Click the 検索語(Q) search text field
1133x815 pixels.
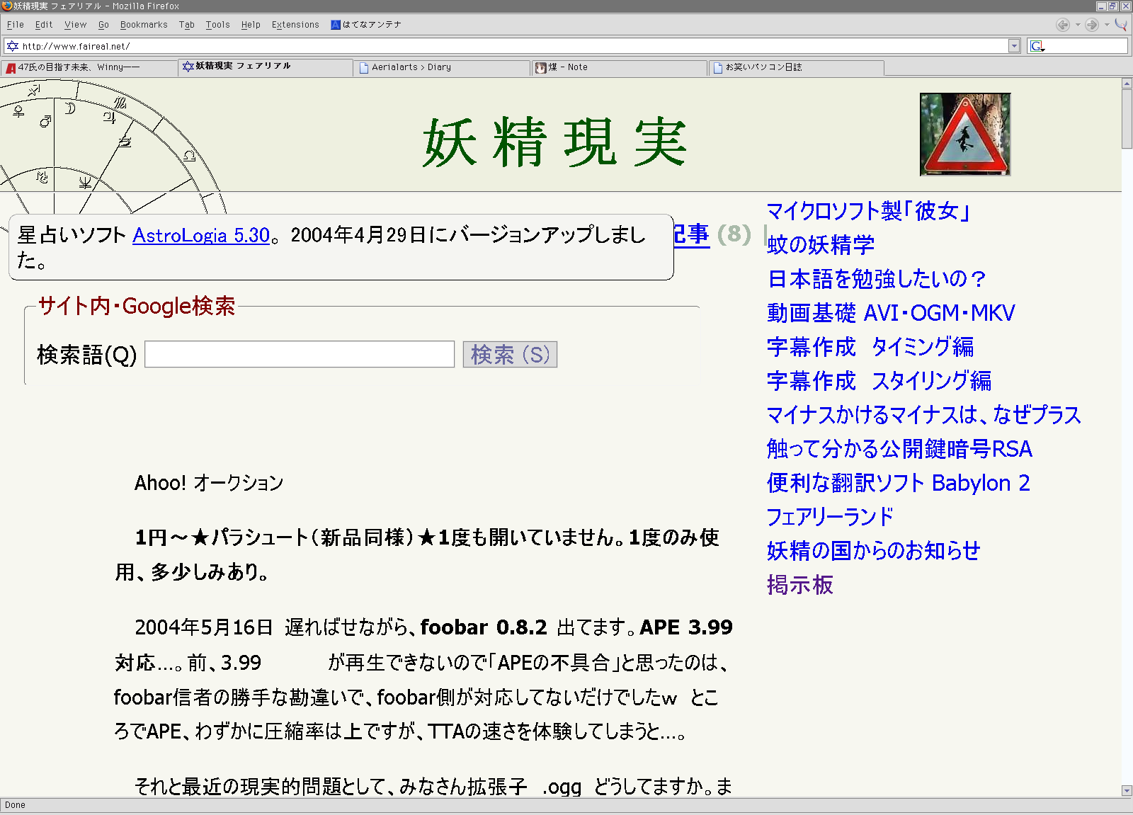coord(299,354)
